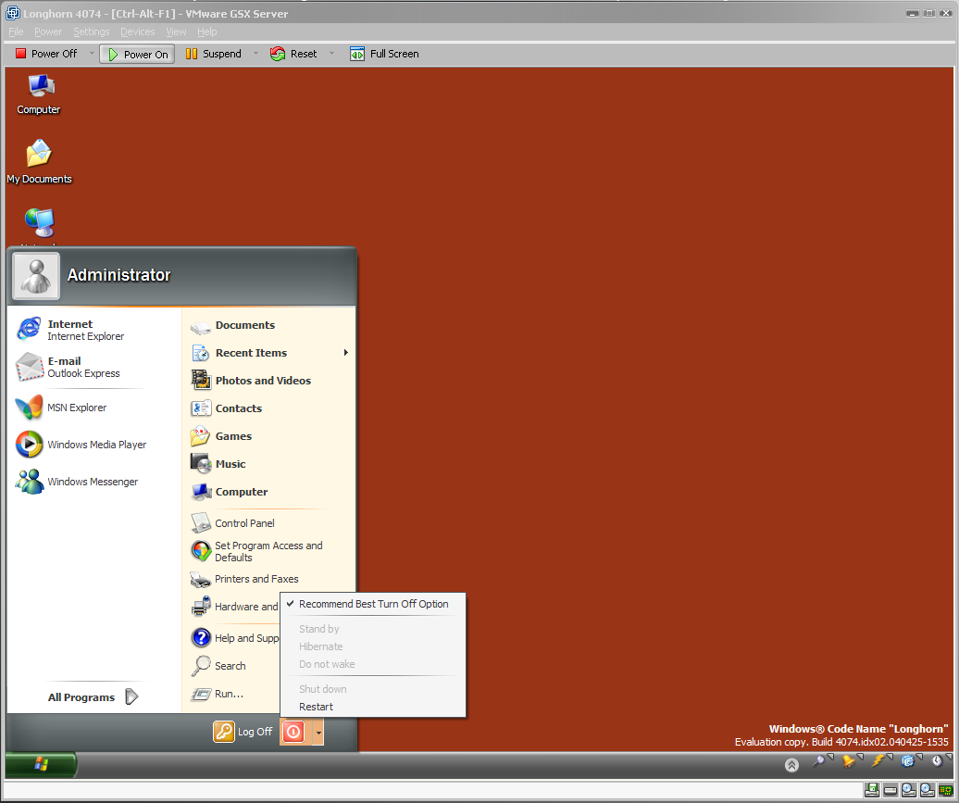Image resolution: width=959 pixels, height=803 pixels.
Task: Click the magnifier icon in system tray
Action: [x=819, y=761]
